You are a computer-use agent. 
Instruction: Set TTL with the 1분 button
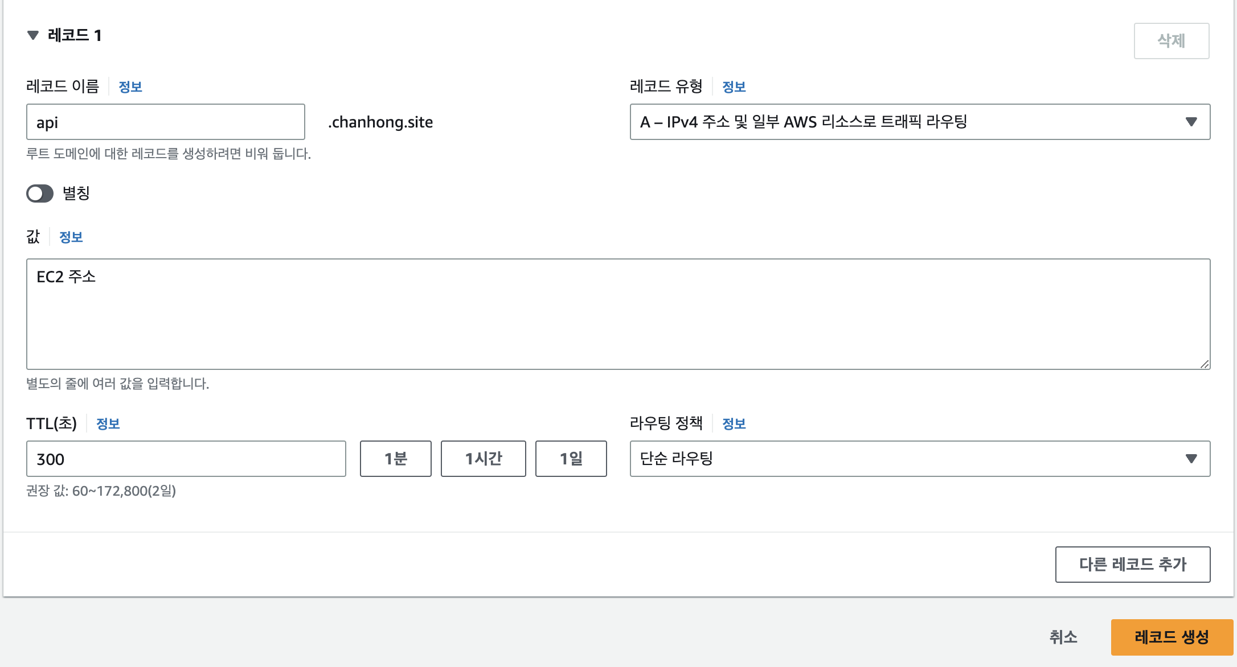[396, 459]
